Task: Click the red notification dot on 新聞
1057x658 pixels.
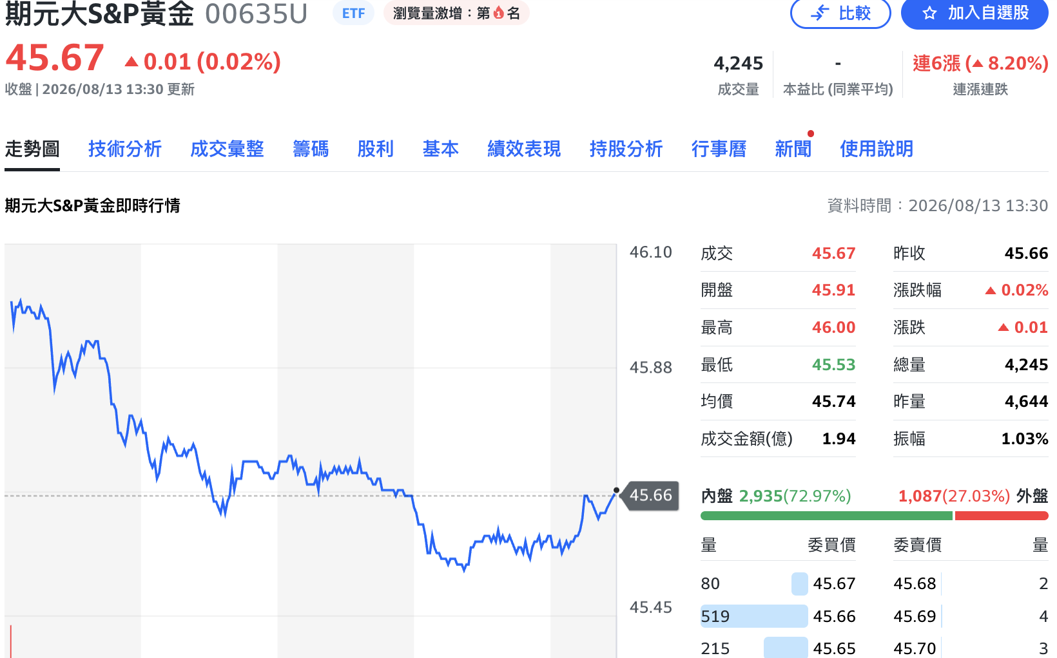Action: point(811,134)
